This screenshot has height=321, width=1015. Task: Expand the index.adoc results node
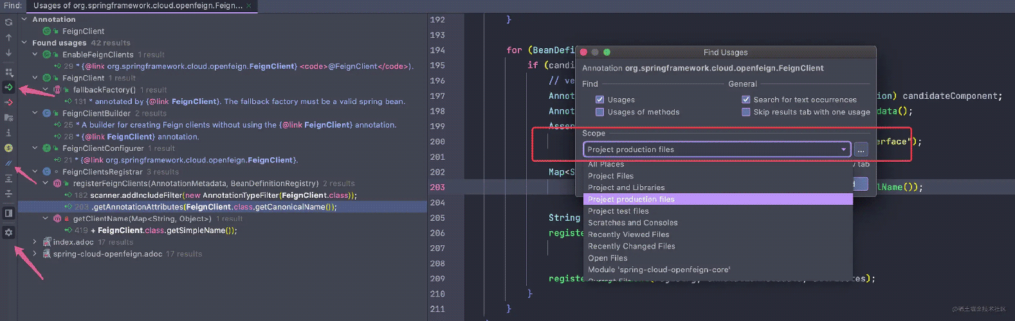[35, 242]
